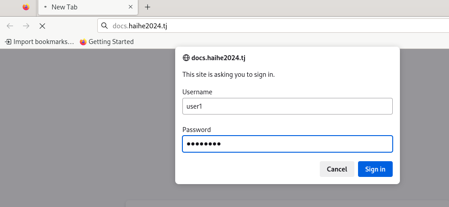Focus the Password field
This screenshot has width=449, height=207.
[287, 144]
